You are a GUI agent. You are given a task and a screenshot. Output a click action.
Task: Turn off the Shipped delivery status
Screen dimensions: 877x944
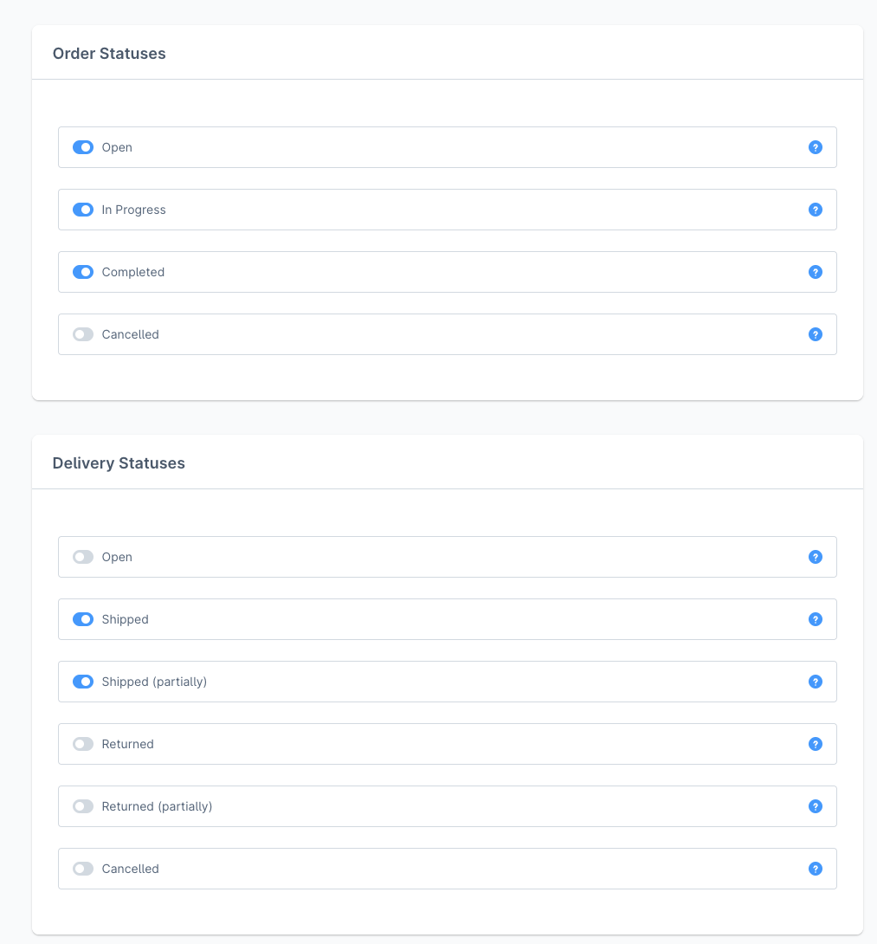[x=83, y=619]
